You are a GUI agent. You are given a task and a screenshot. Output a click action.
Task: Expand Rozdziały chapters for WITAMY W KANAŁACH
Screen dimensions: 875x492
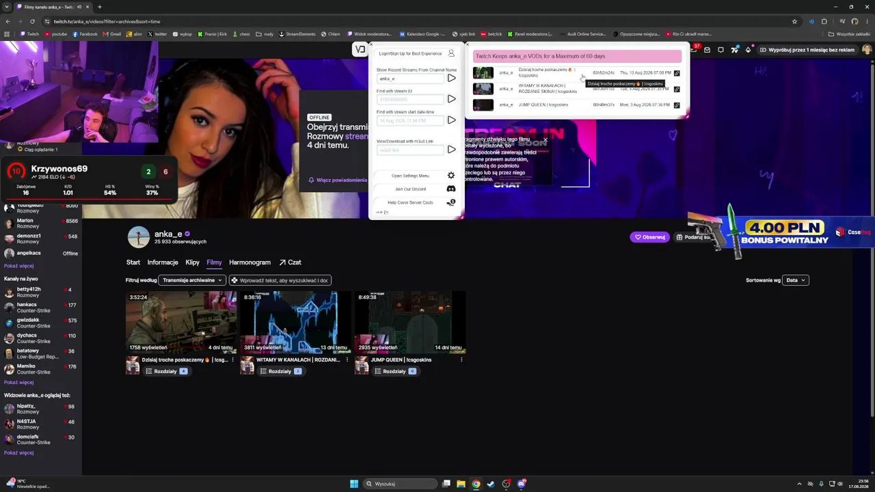click(281, 371)
